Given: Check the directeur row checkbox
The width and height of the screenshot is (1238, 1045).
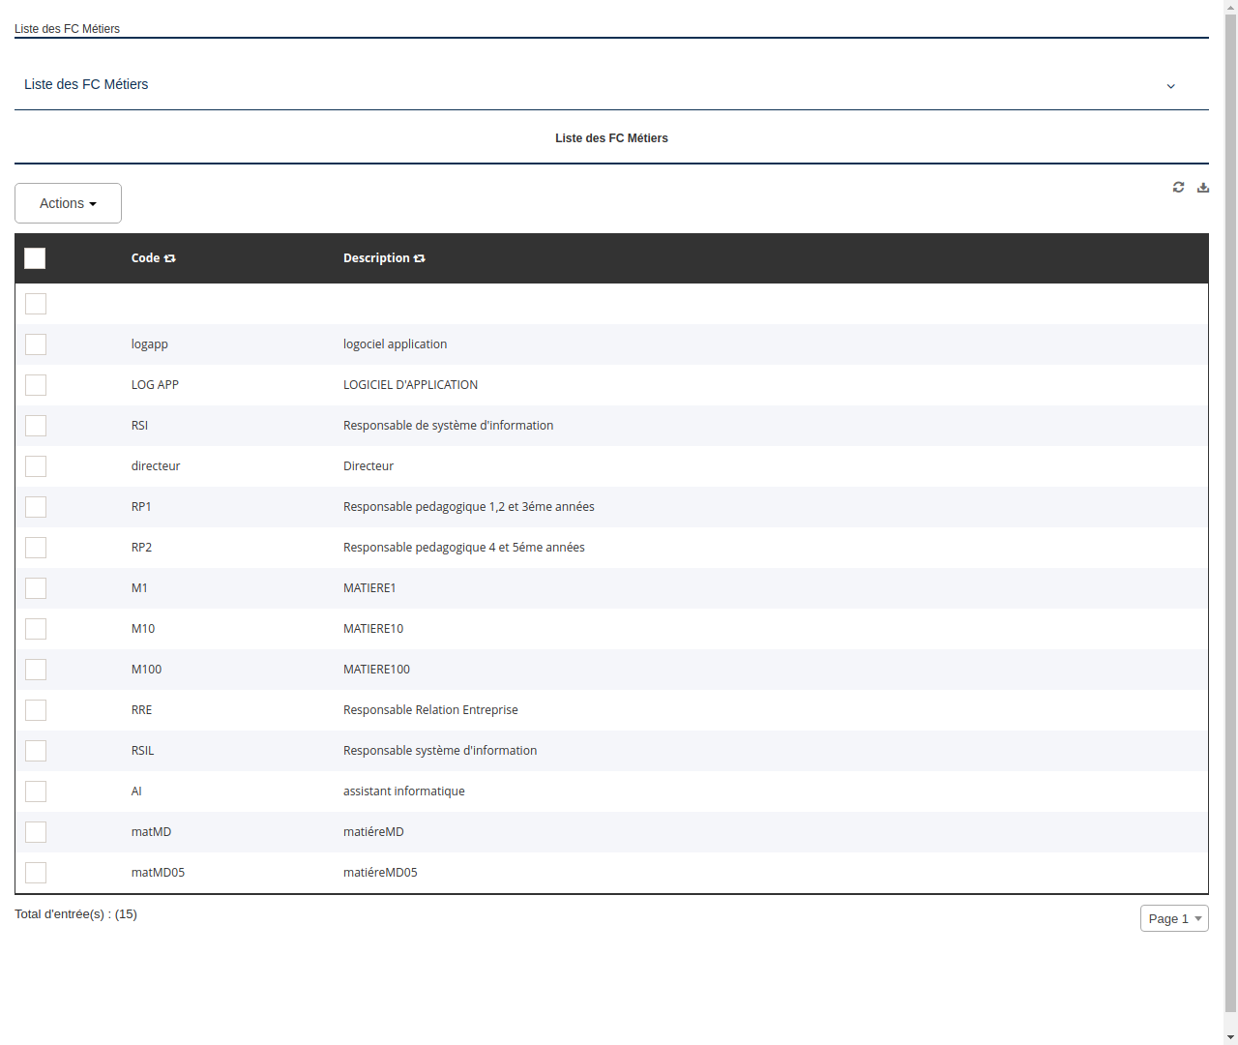Looking at the screenshot, I should (x=36, y=466).
